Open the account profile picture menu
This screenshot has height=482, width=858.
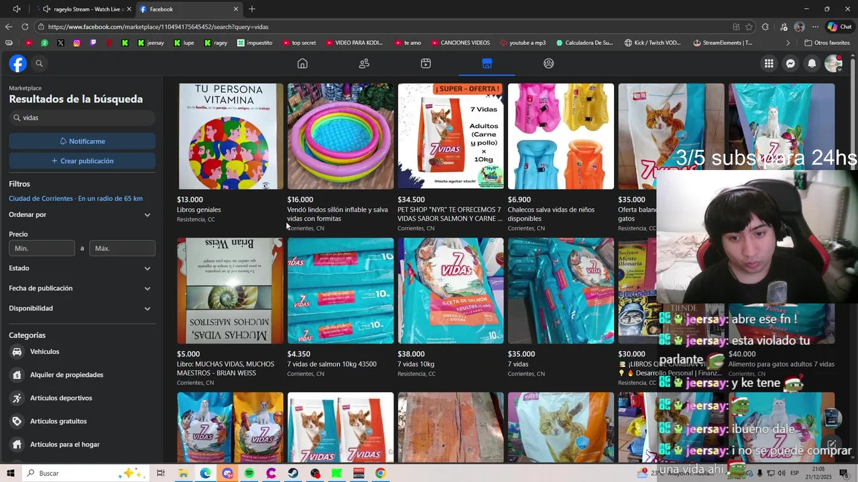[833, 64]
